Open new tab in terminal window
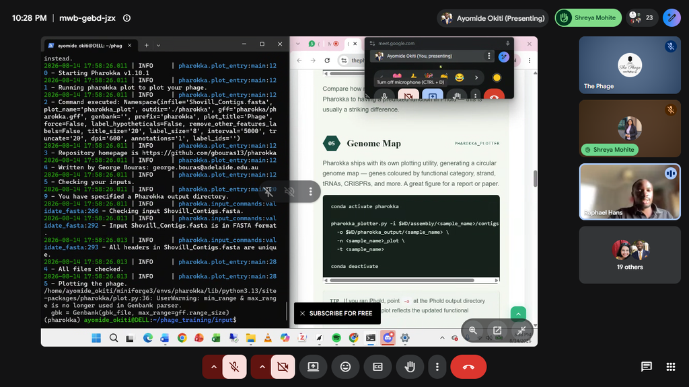The width and height of the screenshot is (689, 387). pos(146,45)
